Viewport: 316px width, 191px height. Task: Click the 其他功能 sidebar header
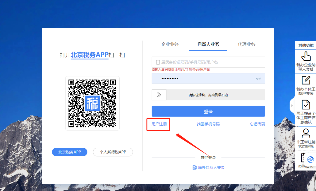[306, 45]
